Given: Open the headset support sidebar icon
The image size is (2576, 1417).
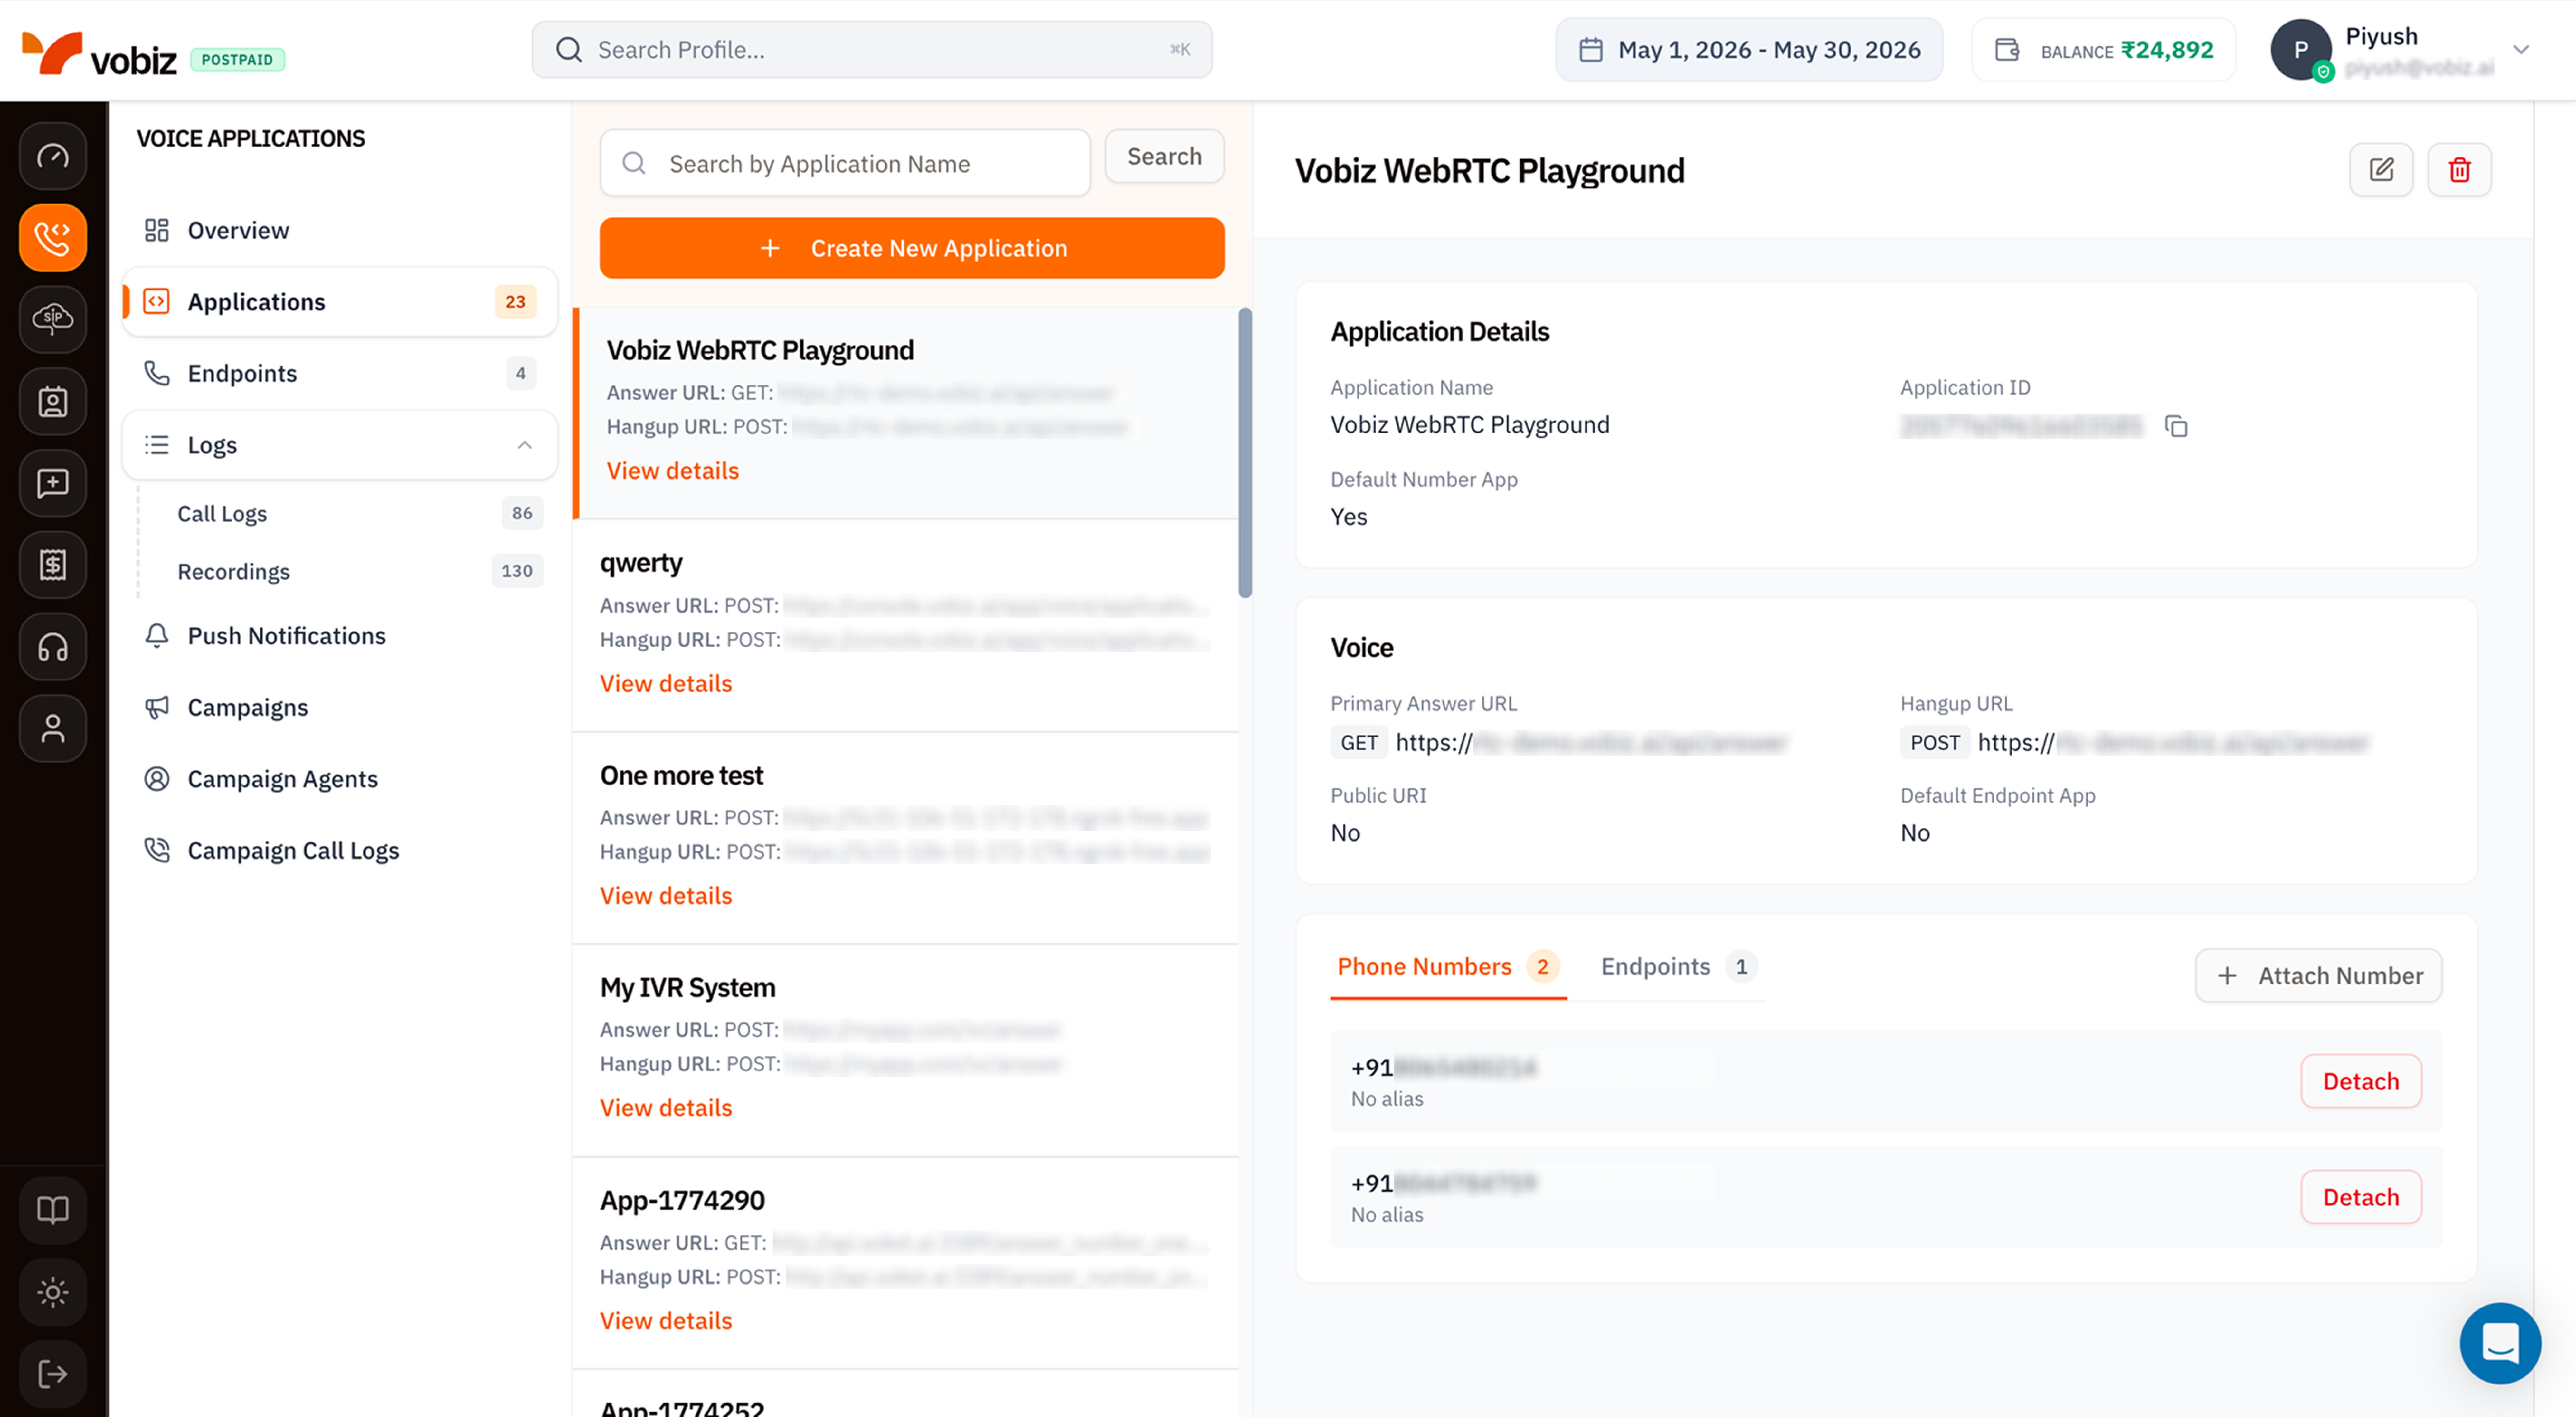Looking at the screenshot, I should (53, 647).
